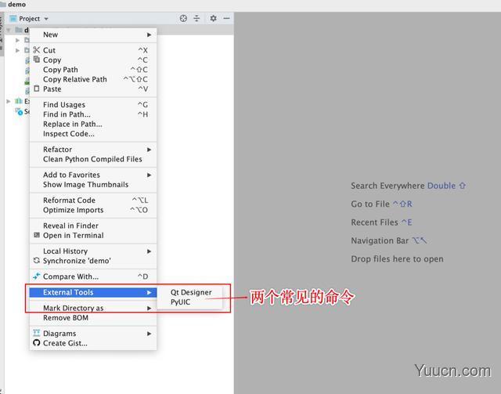Click the scissors icon next to Cut

point(36,50)
